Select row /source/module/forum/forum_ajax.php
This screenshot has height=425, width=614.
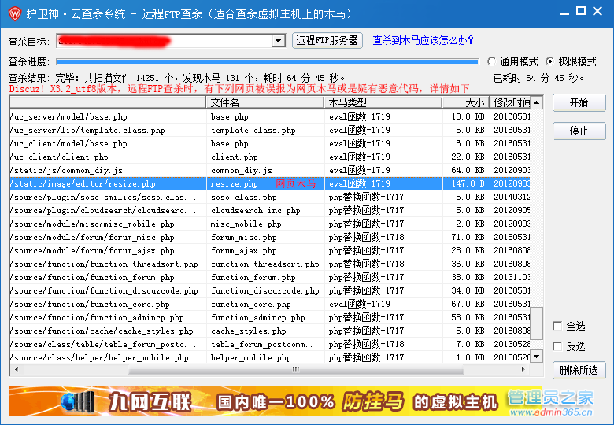tap(270, 250)
